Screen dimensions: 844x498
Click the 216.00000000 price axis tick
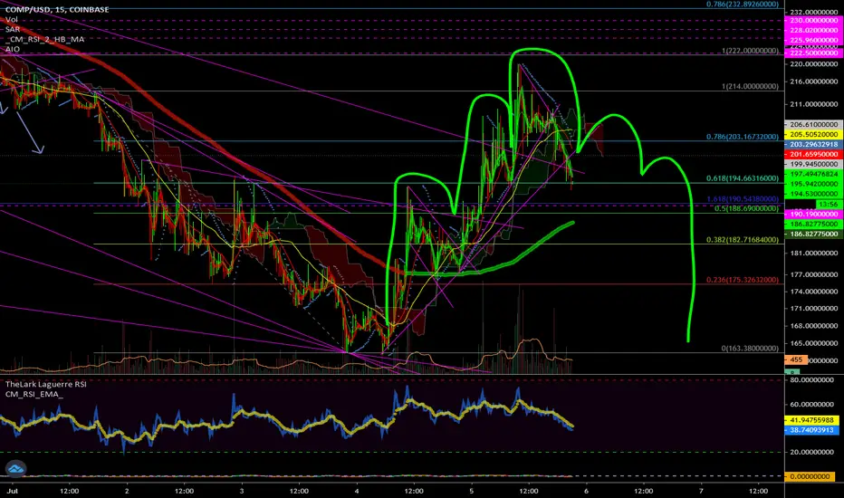pos(814,81)
